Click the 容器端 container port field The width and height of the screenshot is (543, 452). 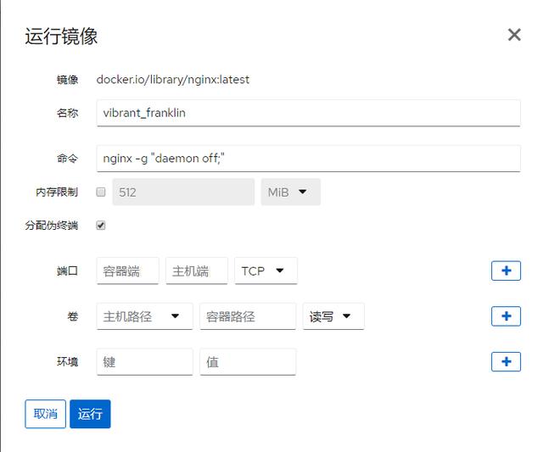coord(128,271)
